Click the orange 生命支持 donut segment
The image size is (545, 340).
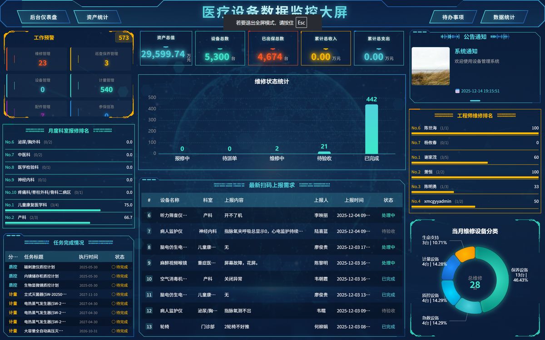[x=466, y=253]
